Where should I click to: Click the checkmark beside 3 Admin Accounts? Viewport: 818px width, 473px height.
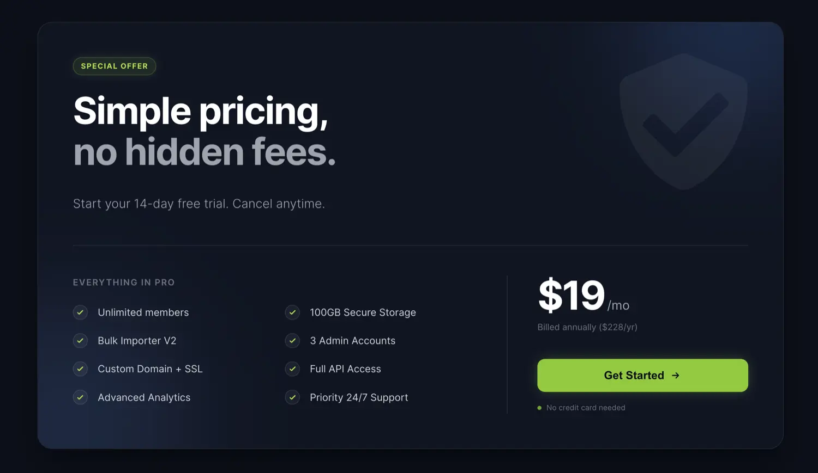coord(292,341)
